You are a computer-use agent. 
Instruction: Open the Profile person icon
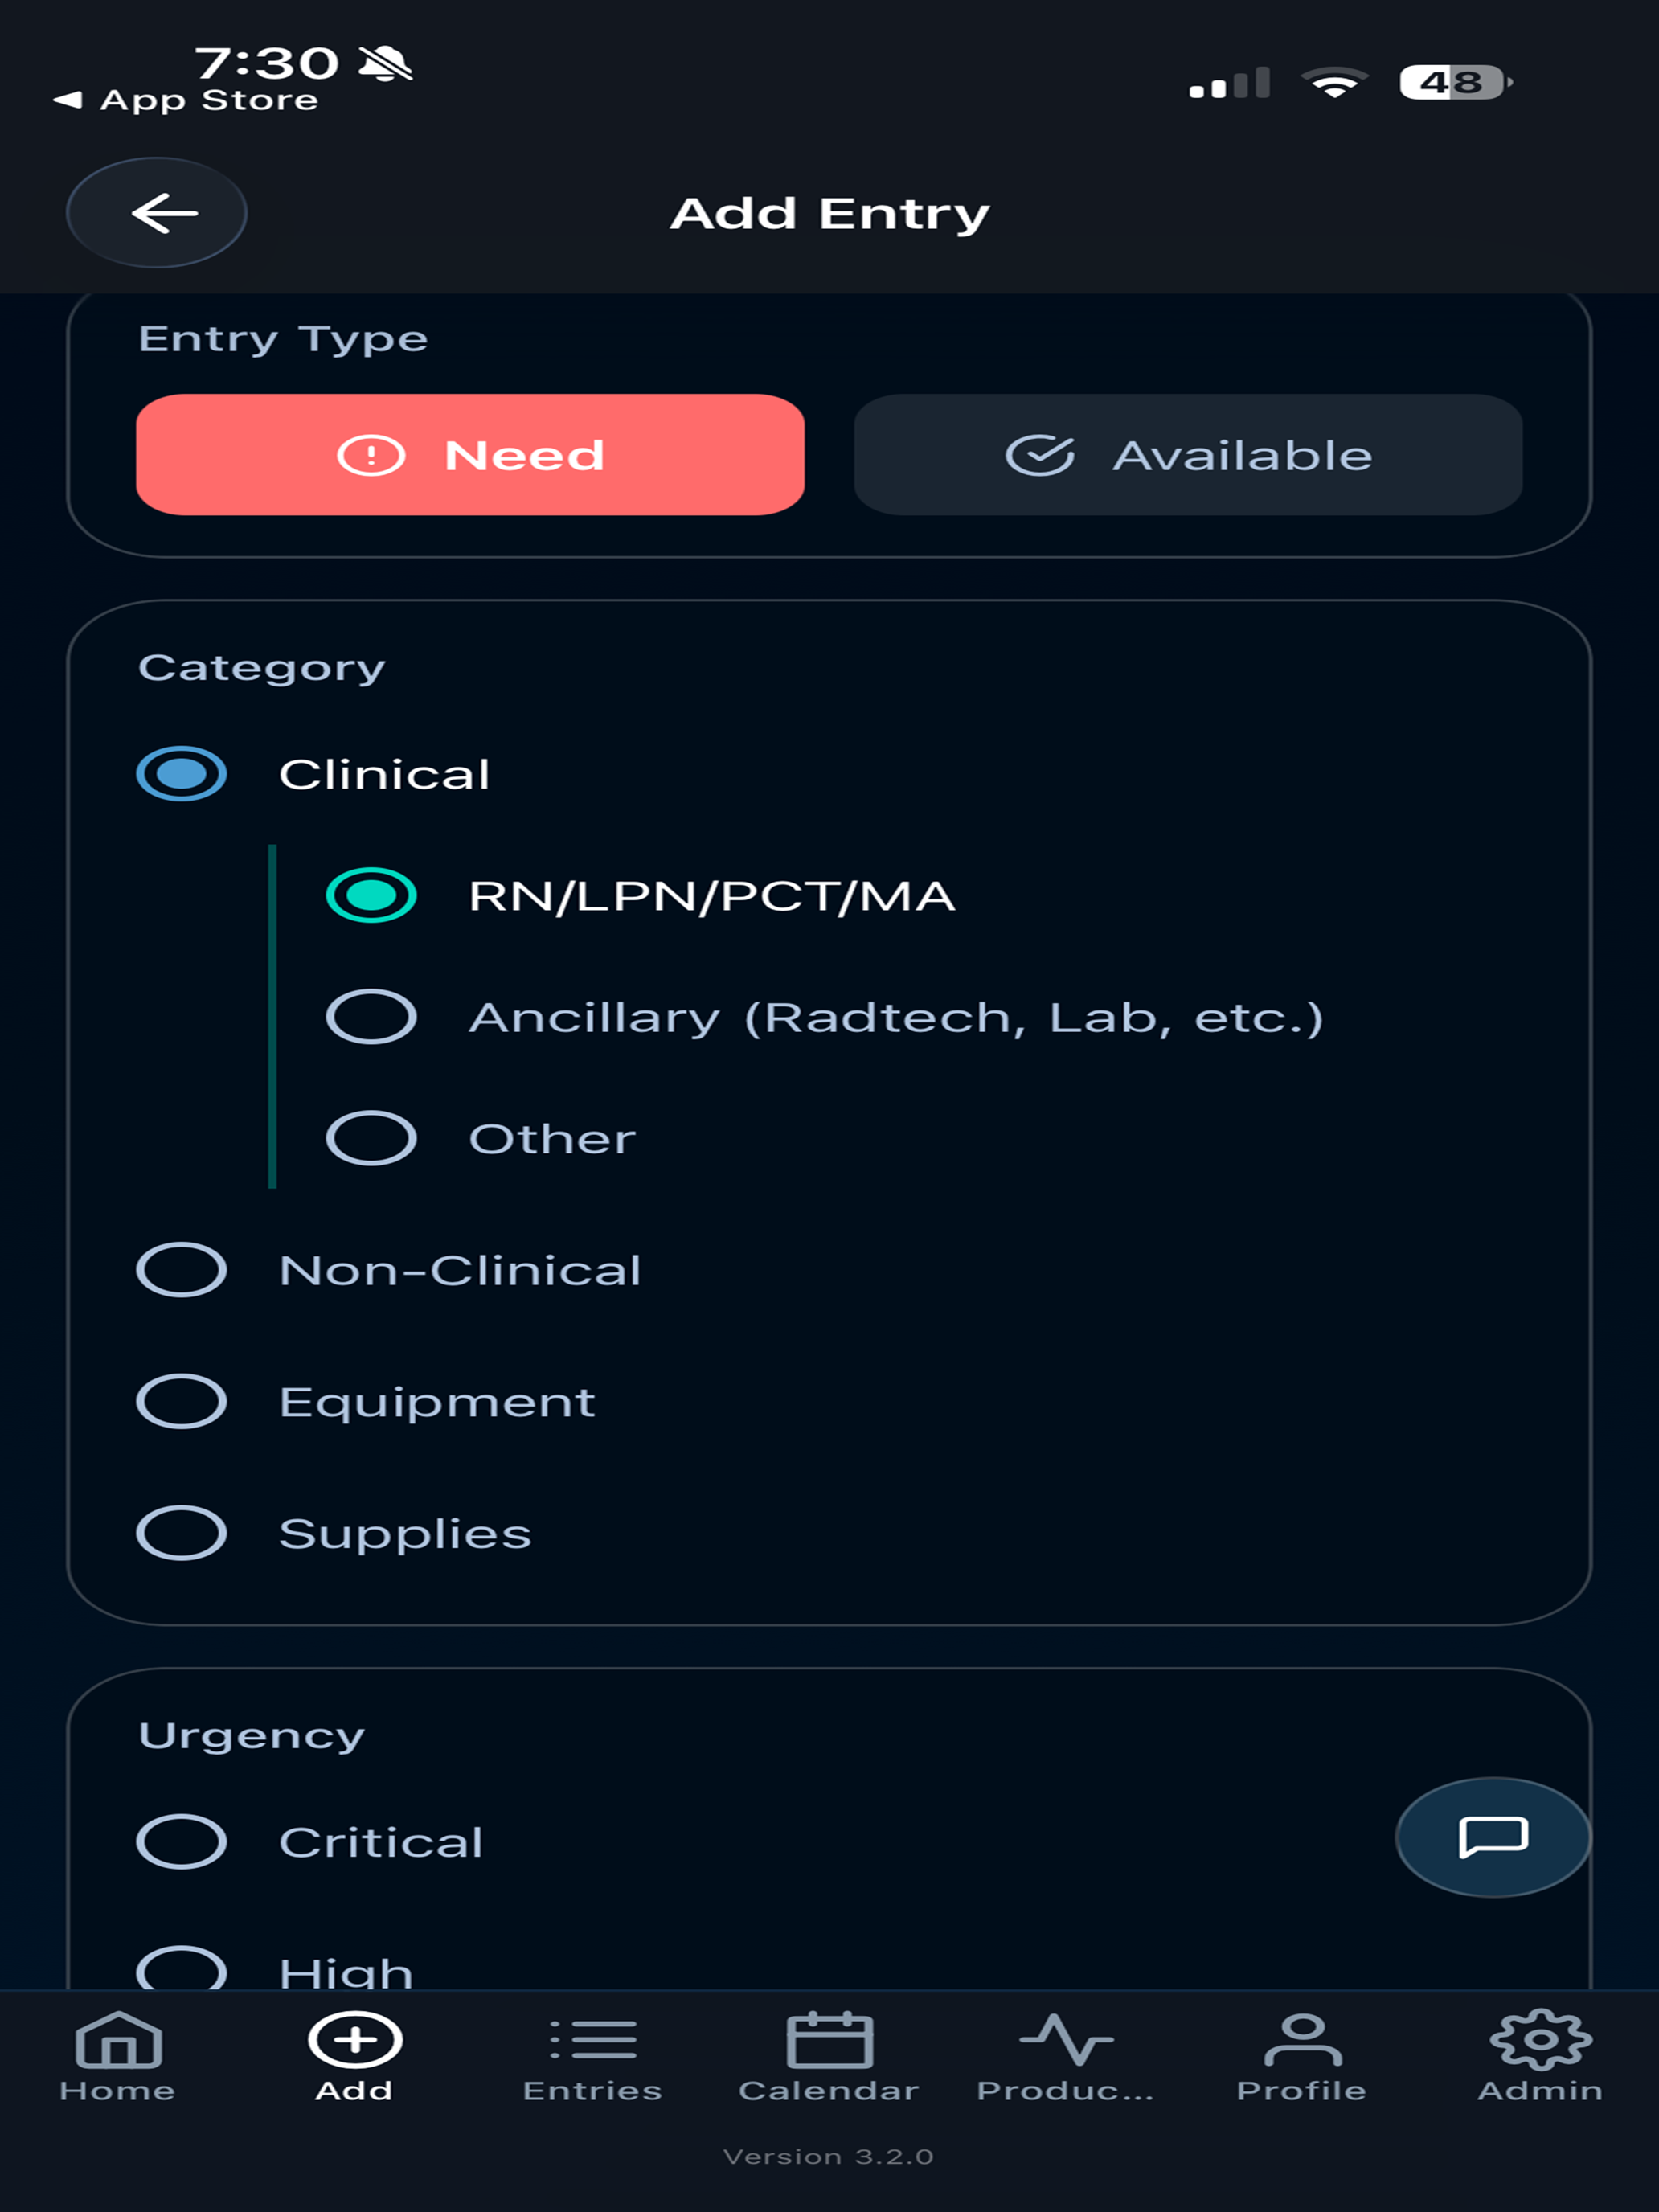point(1302,2040)
